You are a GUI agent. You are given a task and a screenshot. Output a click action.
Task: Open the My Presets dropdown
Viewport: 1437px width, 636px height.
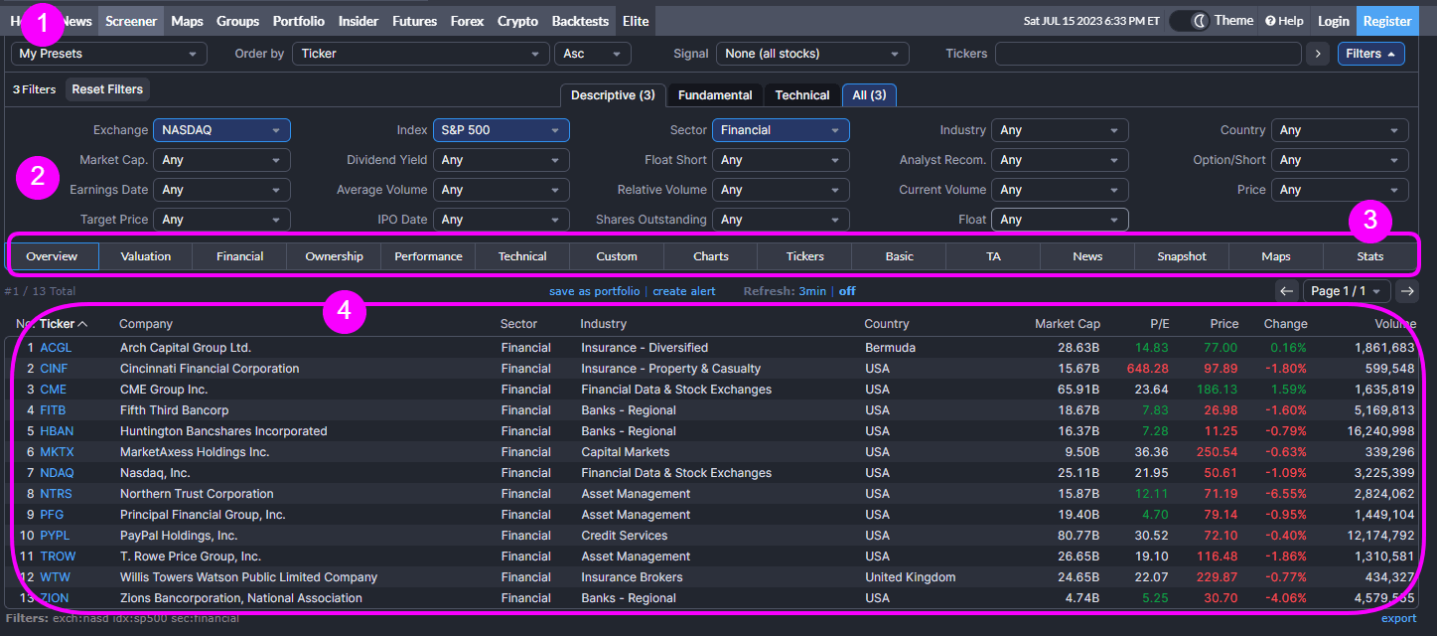coord(109,54)
